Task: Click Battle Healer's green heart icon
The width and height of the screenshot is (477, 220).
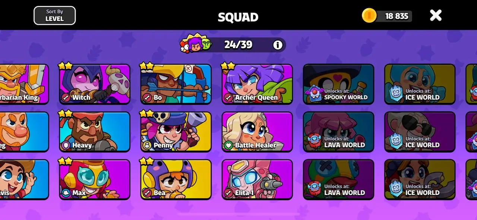Action: 228,145
